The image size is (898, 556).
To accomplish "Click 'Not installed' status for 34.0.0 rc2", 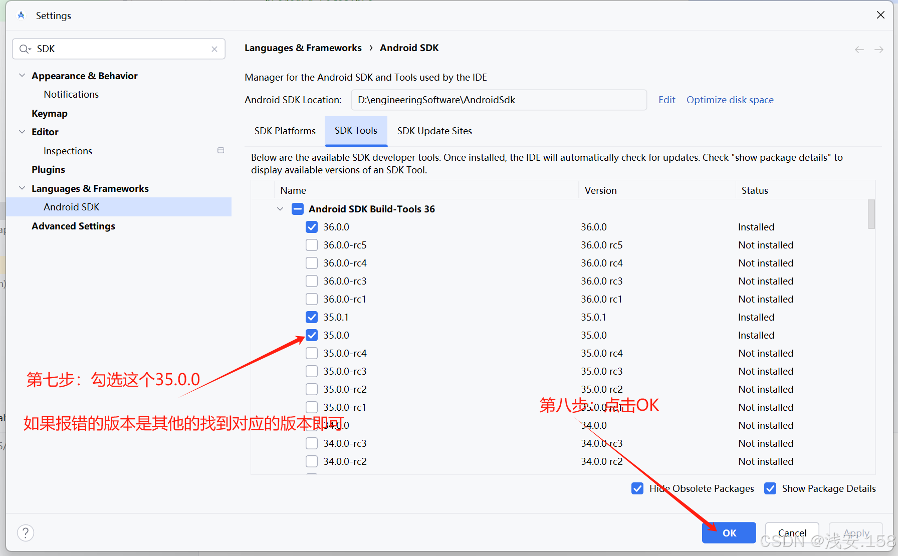I will click(x=766, y=461).
